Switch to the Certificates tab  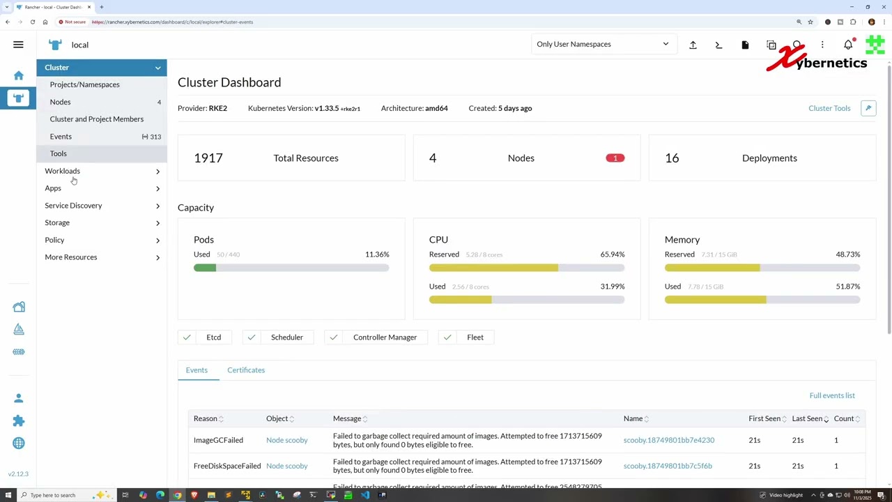(246, 370)
